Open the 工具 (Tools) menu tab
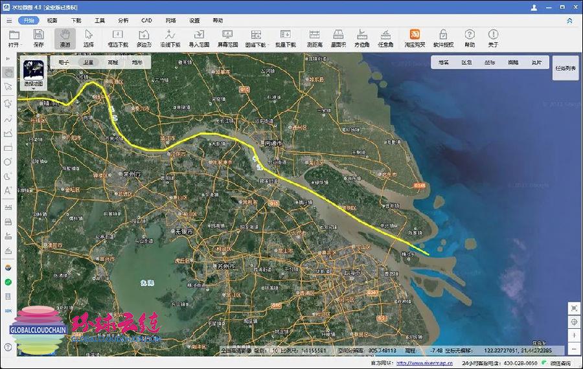Viewport: 583px width, 369px height. point(99,20)
